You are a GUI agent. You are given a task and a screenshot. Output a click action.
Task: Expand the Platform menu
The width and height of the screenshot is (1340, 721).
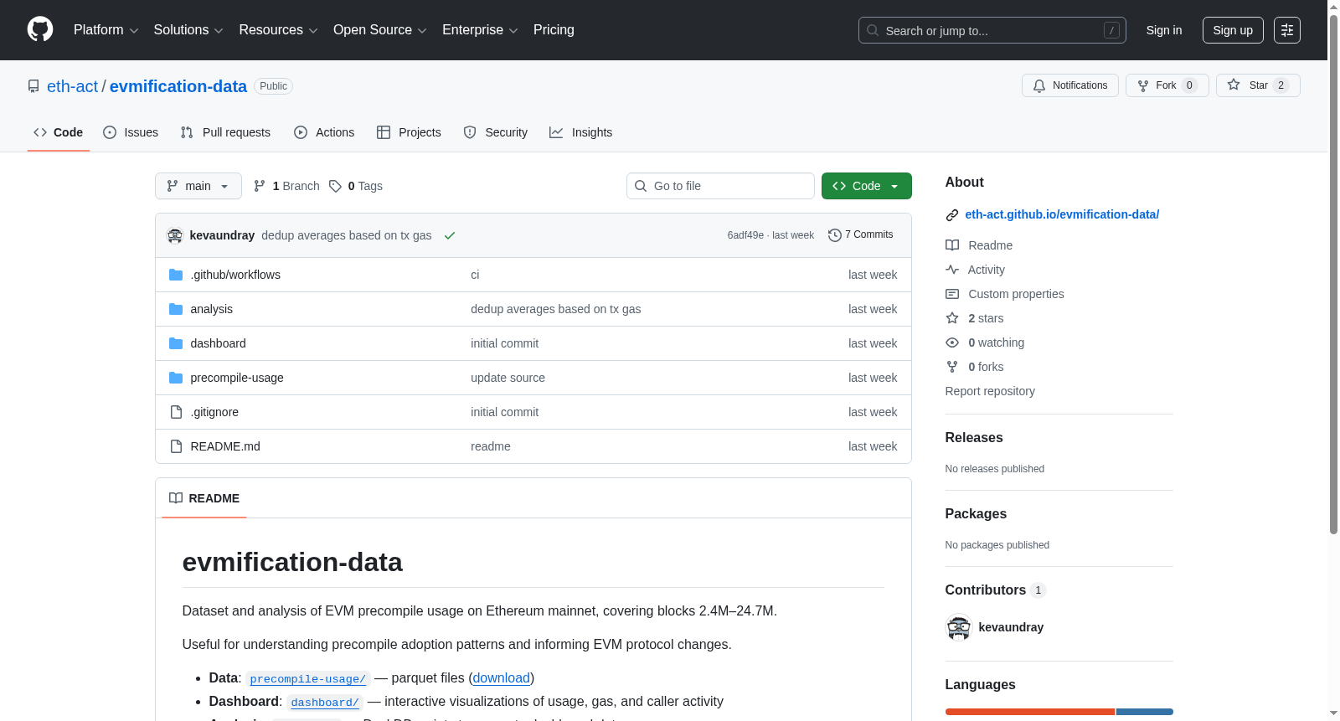tap(106, 30)
